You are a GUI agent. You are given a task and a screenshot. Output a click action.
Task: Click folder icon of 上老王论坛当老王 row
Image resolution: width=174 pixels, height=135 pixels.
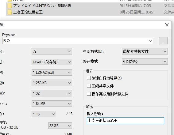point(10,12)
